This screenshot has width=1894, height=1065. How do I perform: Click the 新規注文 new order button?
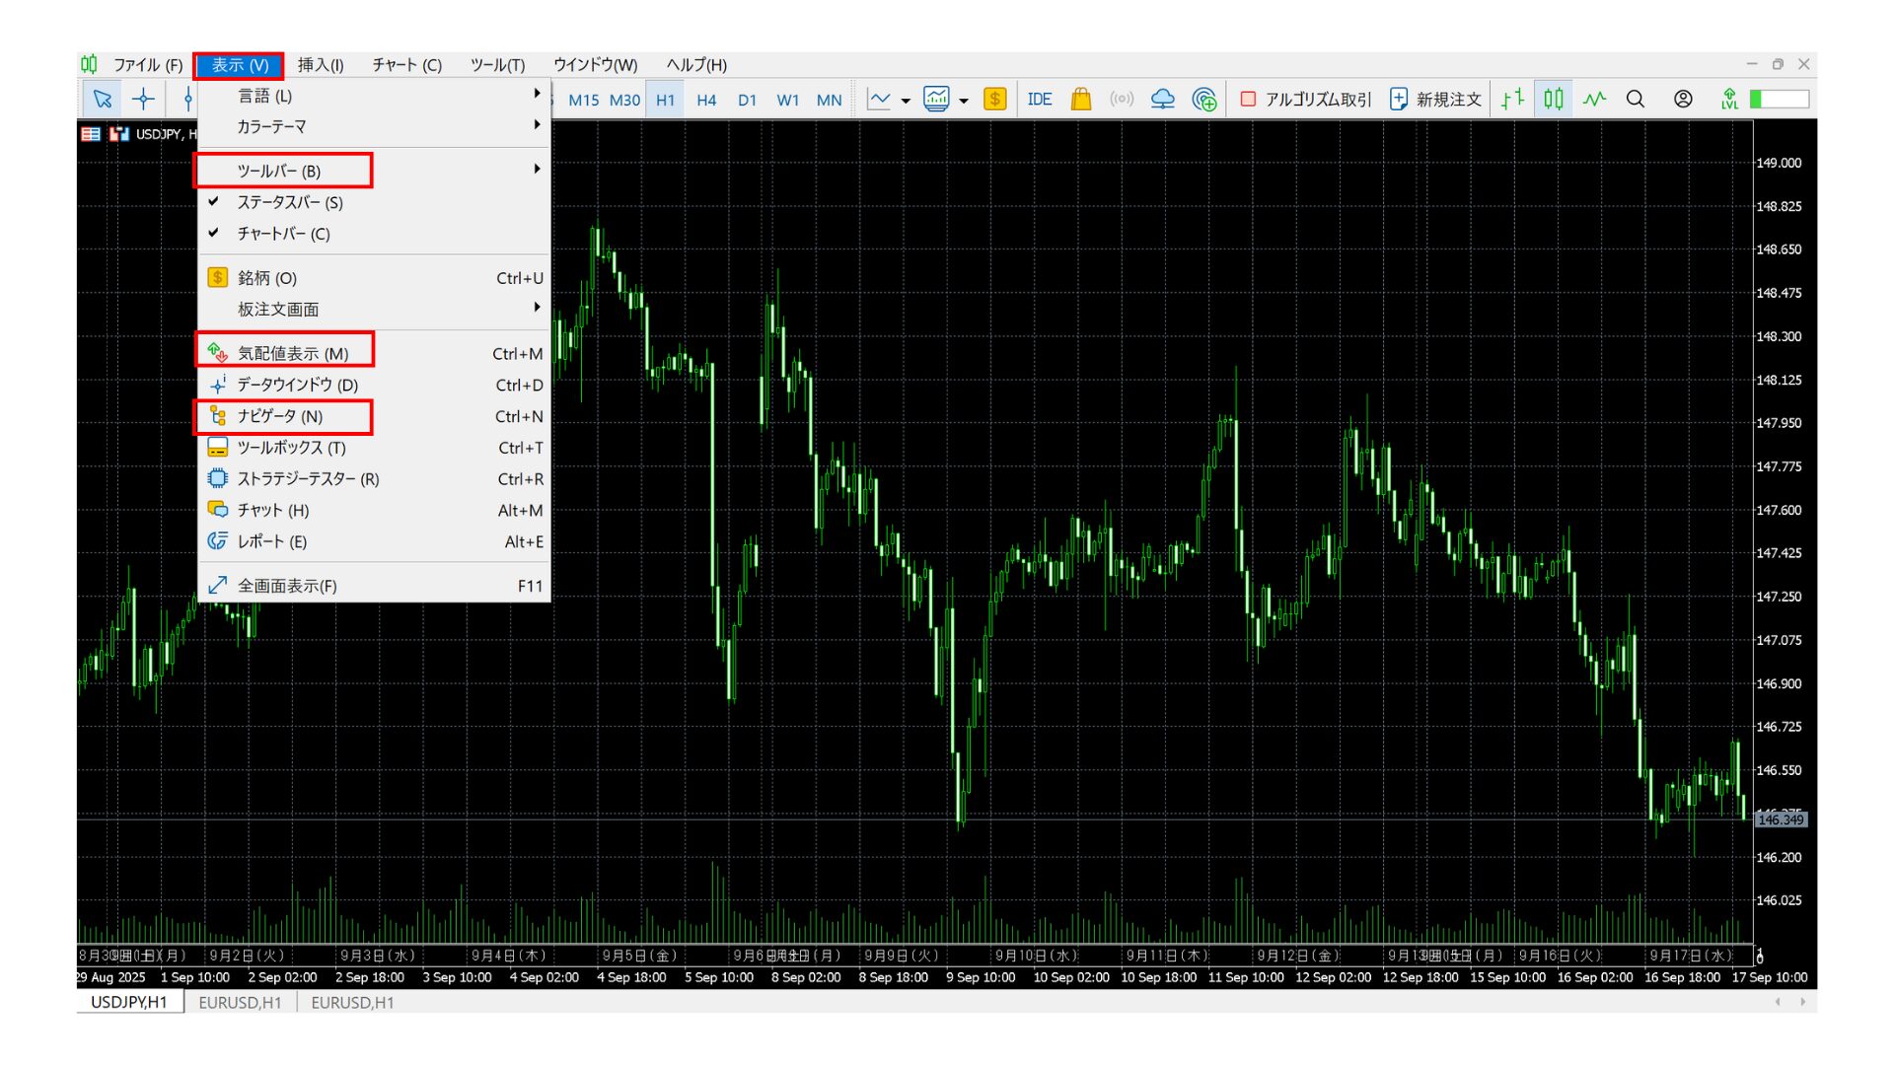coord(1435,99)
